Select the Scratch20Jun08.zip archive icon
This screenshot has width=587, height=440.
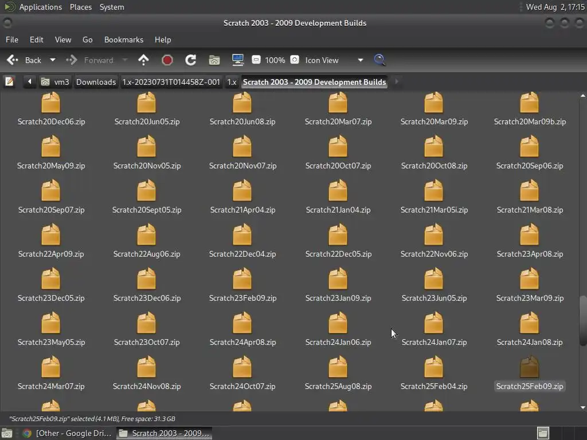point(242,103)
